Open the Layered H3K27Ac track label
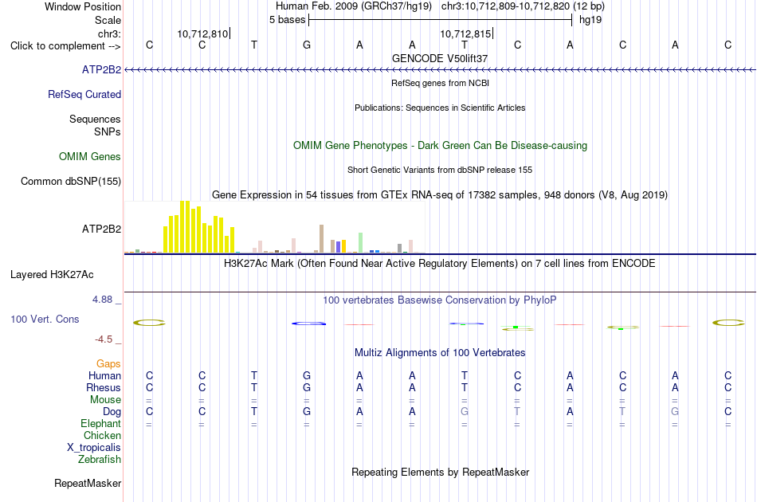Screen dimensions: 757x502 click(52, 274)
